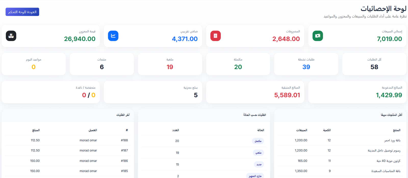Click the 'المبلغ' column header
The width and height of the screenshot is (408, 178).
coord(36,130)
